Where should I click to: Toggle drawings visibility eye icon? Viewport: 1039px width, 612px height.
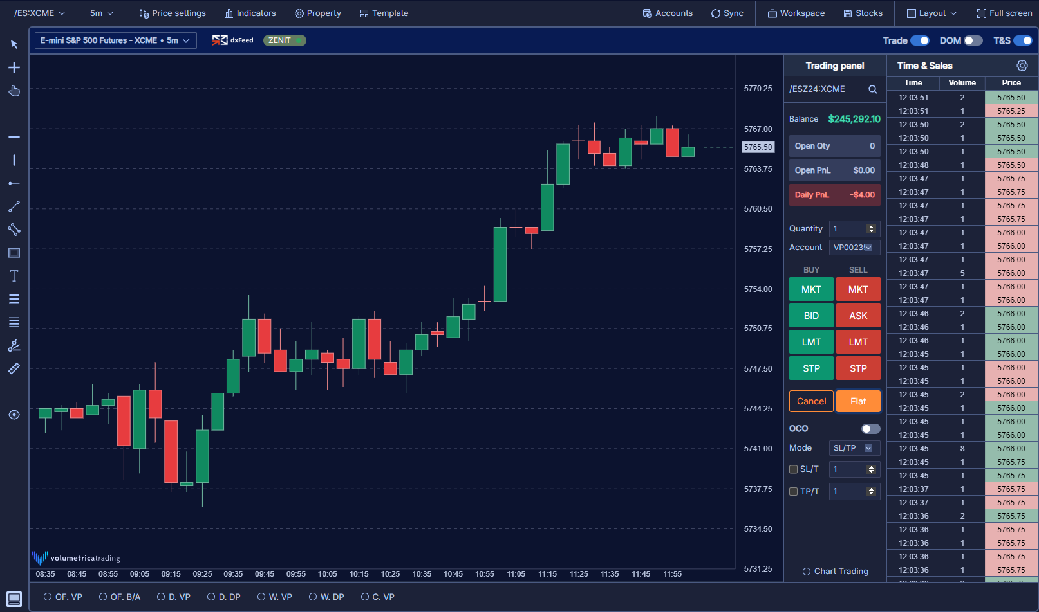coord(14,415)
